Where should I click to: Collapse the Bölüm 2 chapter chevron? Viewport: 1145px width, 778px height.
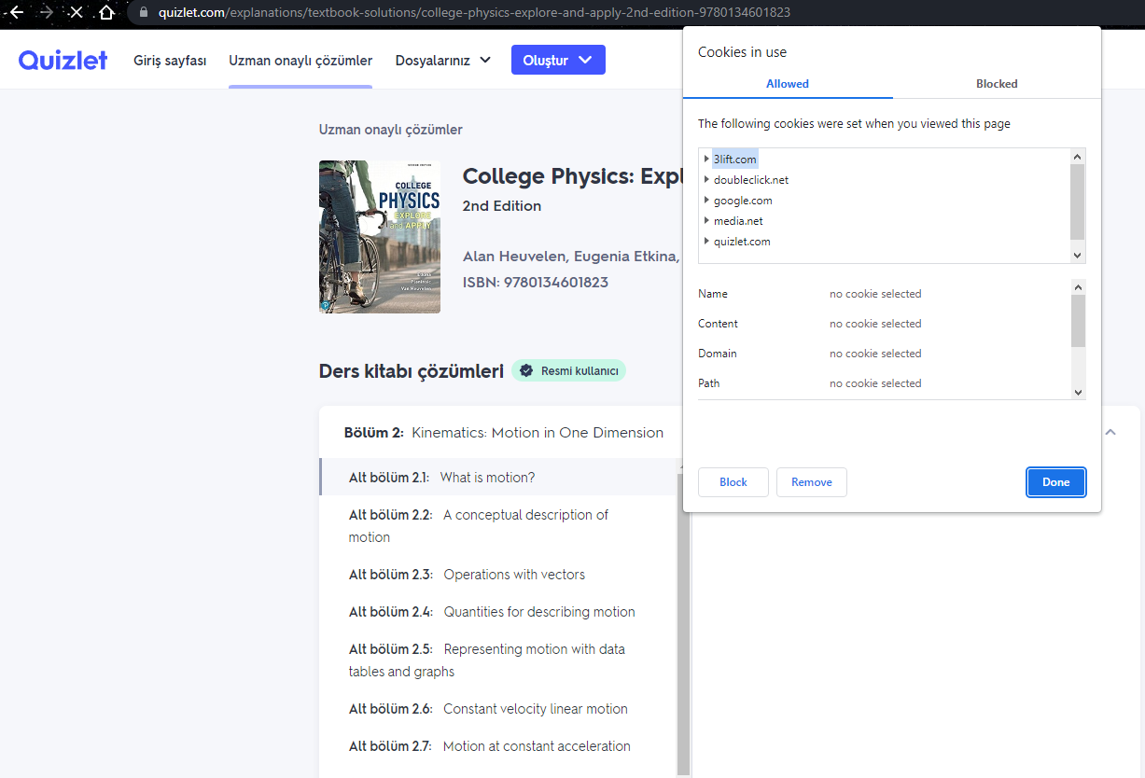(x=1110, y=433)
